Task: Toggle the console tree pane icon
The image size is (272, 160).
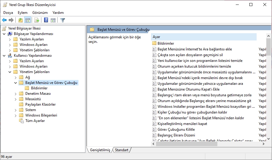Action: pyautogui.click(x=28, y=20)
